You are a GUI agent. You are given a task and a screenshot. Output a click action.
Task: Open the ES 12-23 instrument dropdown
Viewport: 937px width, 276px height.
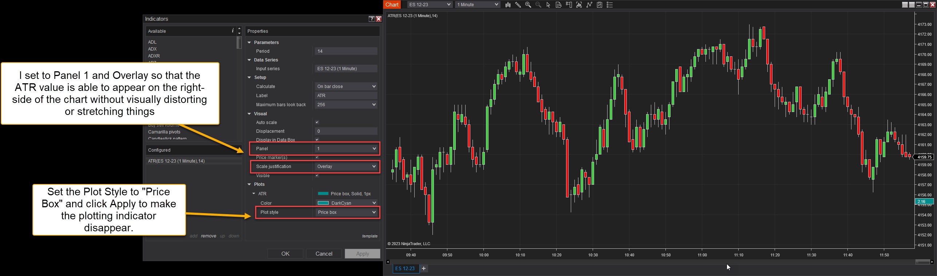(429, 5)
